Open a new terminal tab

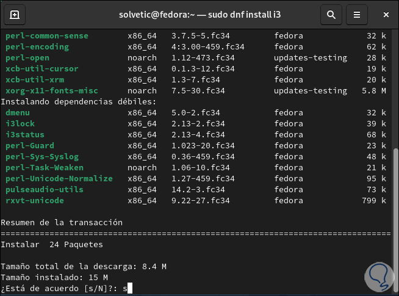pyautogui.click(x=15, y=14)
